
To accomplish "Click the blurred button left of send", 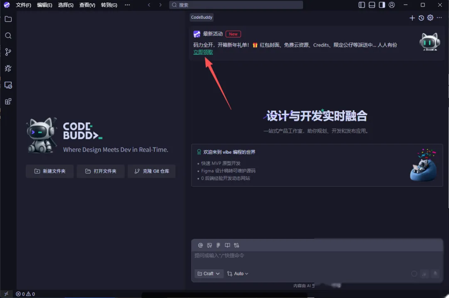I will (424, 273).
